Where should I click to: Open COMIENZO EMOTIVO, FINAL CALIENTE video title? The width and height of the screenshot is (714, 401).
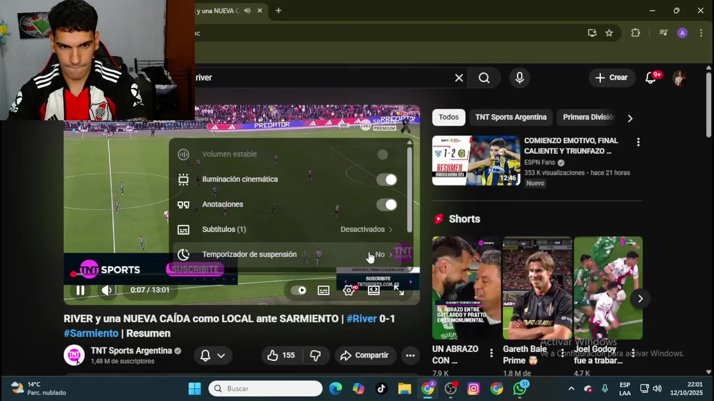571,146
